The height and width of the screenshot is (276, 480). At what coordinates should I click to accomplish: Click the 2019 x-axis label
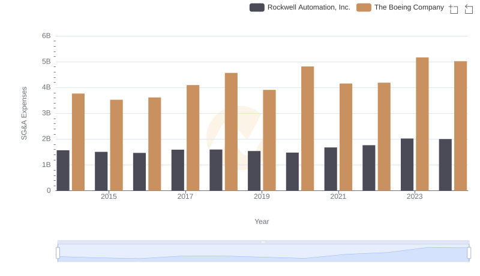[262, 196]
